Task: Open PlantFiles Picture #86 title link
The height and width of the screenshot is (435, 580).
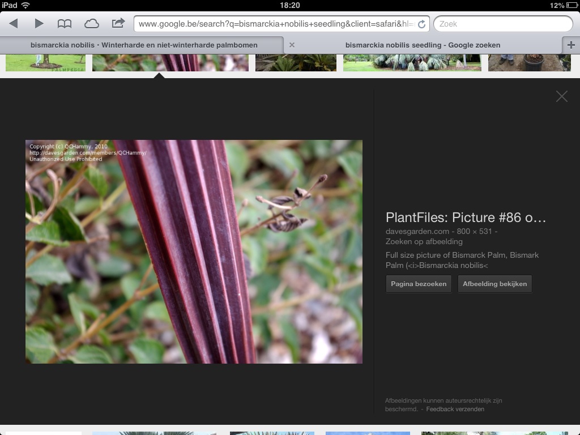Action: coord(466,218)
